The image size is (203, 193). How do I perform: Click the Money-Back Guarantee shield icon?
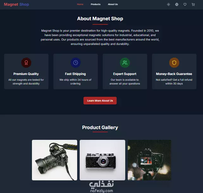[x=174, y=63]
